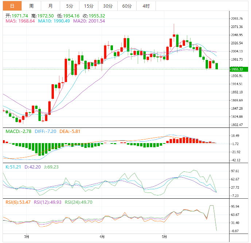Select the 日 daily chart tab
The height and width of the screenshot is (243, 251).
pyautogui.click(x=12, y=6)
